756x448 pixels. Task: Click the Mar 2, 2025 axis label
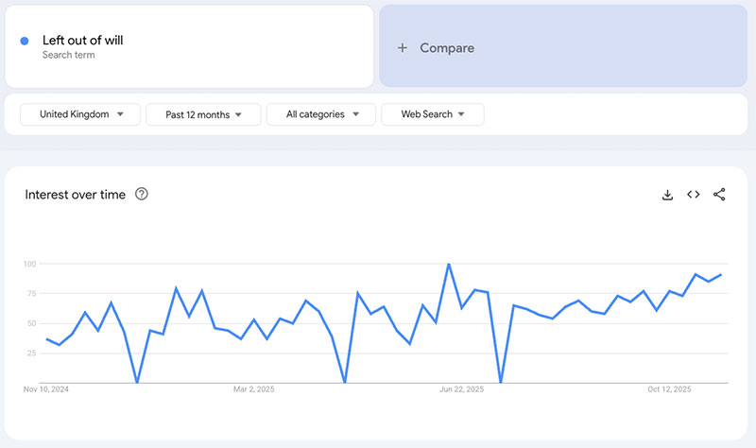252,389
